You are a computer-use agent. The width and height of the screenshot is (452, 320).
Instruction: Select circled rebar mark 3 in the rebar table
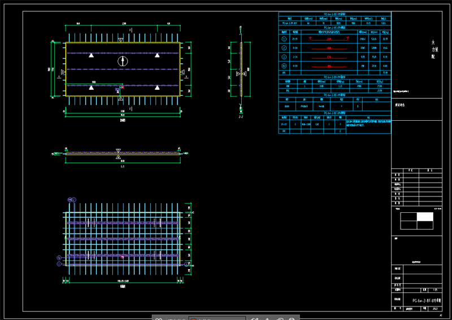[284, 57]
